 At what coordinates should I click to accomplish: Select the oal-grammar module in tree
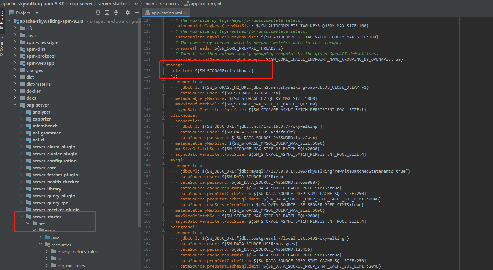(x=47, y=133)
